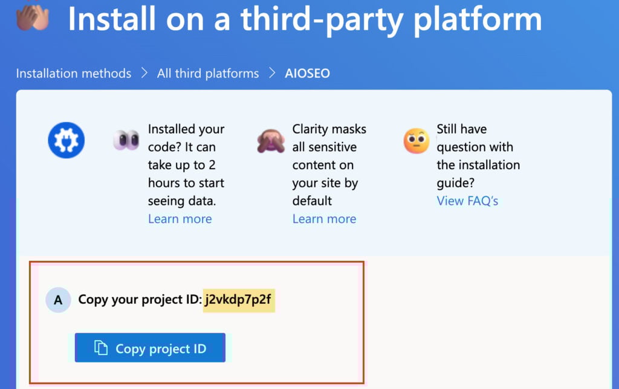This screenshot has width=619, height=389.
Task: Open the View FAQ's link
Action: (467, 201)
